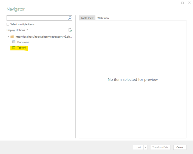Viewport: 193px width, 154px height.
Task: Open the Display Options dropdown
Action: tap(17, 30)
